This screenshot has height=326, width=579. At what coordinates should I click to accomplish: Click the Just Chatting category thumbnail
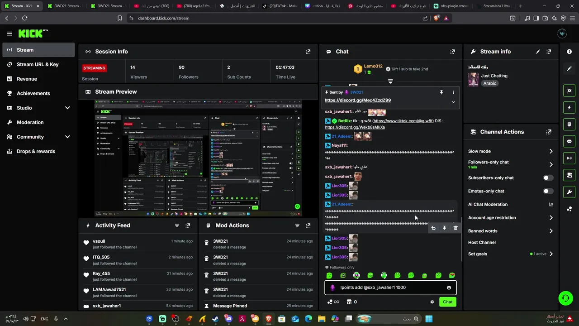(473, 80)
